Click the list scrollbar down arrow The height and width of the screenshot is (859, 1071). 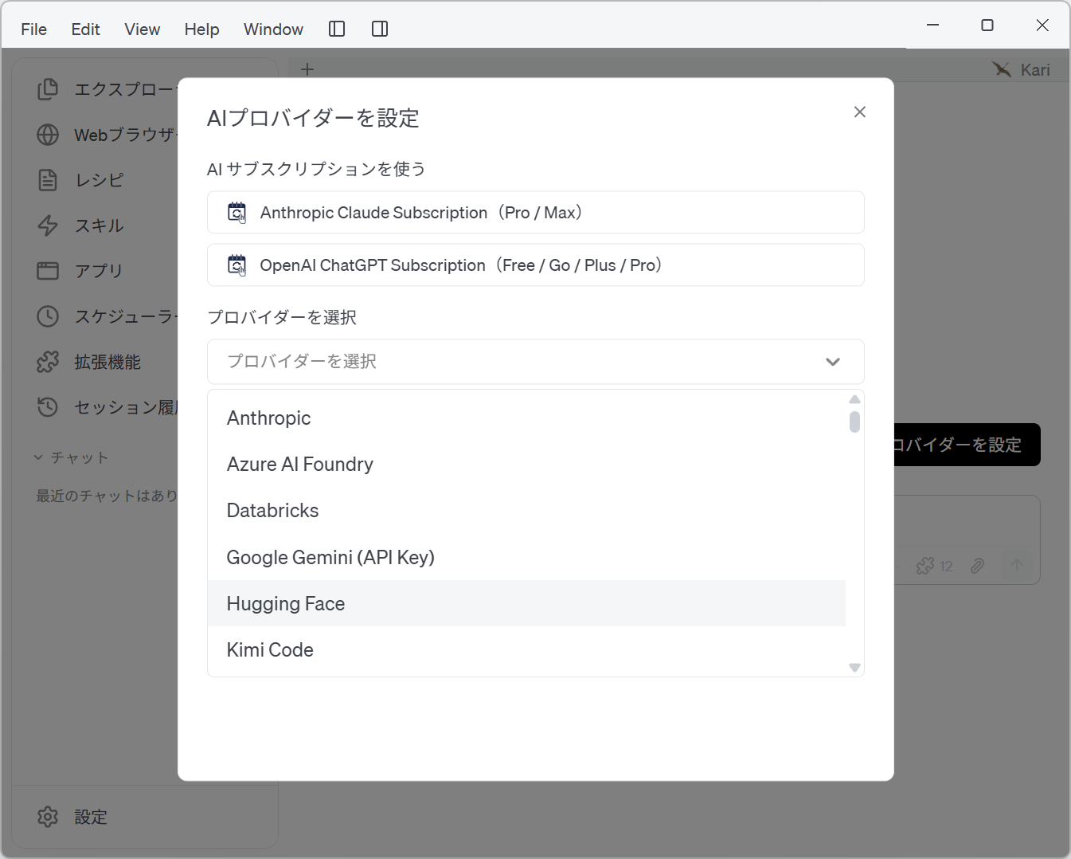[x=854, y=668]
